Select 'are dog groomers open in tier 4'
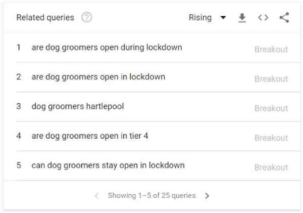This screenshot has height=213, width=303. coord(90,136)
